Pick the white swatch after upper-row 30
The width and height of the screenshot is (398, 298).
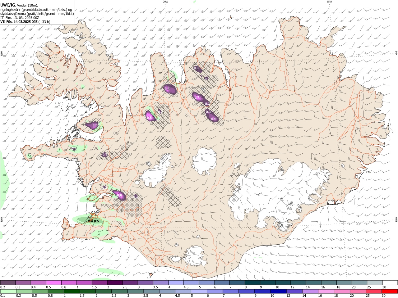pyautogui.click(x=390, y=282)
